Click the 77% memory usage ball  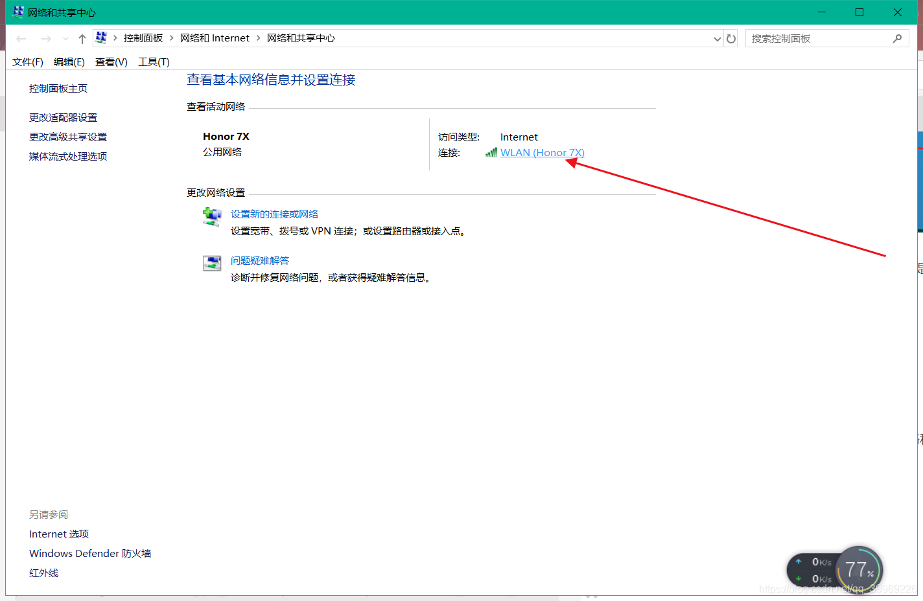[x=859, y=570]
